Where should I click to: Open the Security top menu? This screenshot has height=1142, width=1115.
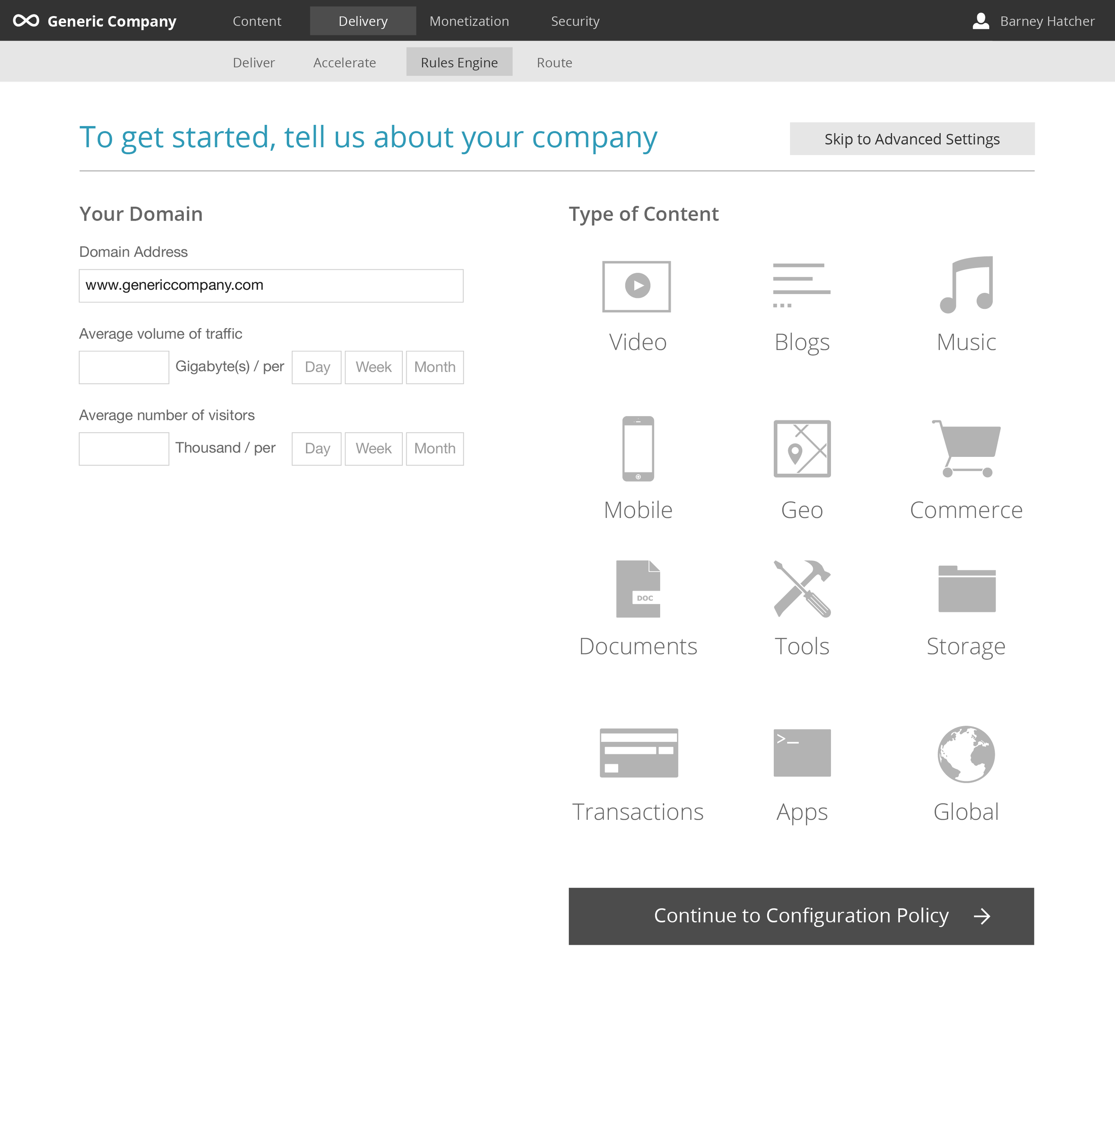tap(575, 21)
